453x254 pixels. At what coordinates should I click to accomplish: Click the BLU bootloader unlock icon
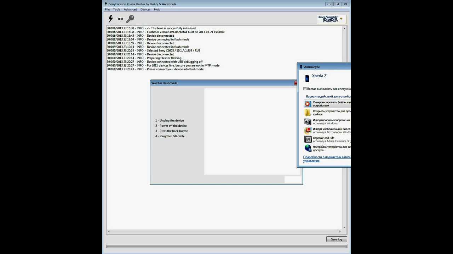coord(120,19)
